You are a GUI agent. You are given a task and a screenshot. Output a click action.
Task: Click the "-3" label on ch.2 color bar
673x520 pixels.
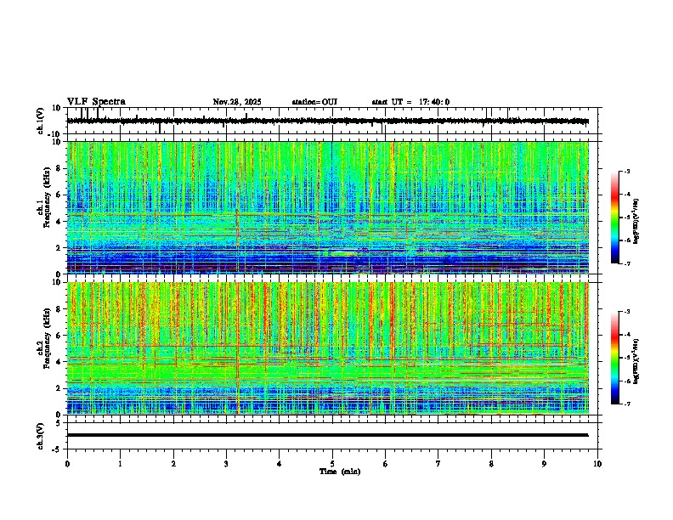pos(627,311)
